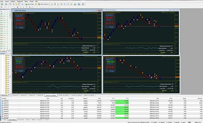Switch to candlestick chart icon

point(55,4)
